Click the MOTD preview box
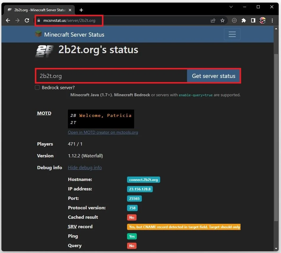Viewport: 281px width, 253px height. 101,119
